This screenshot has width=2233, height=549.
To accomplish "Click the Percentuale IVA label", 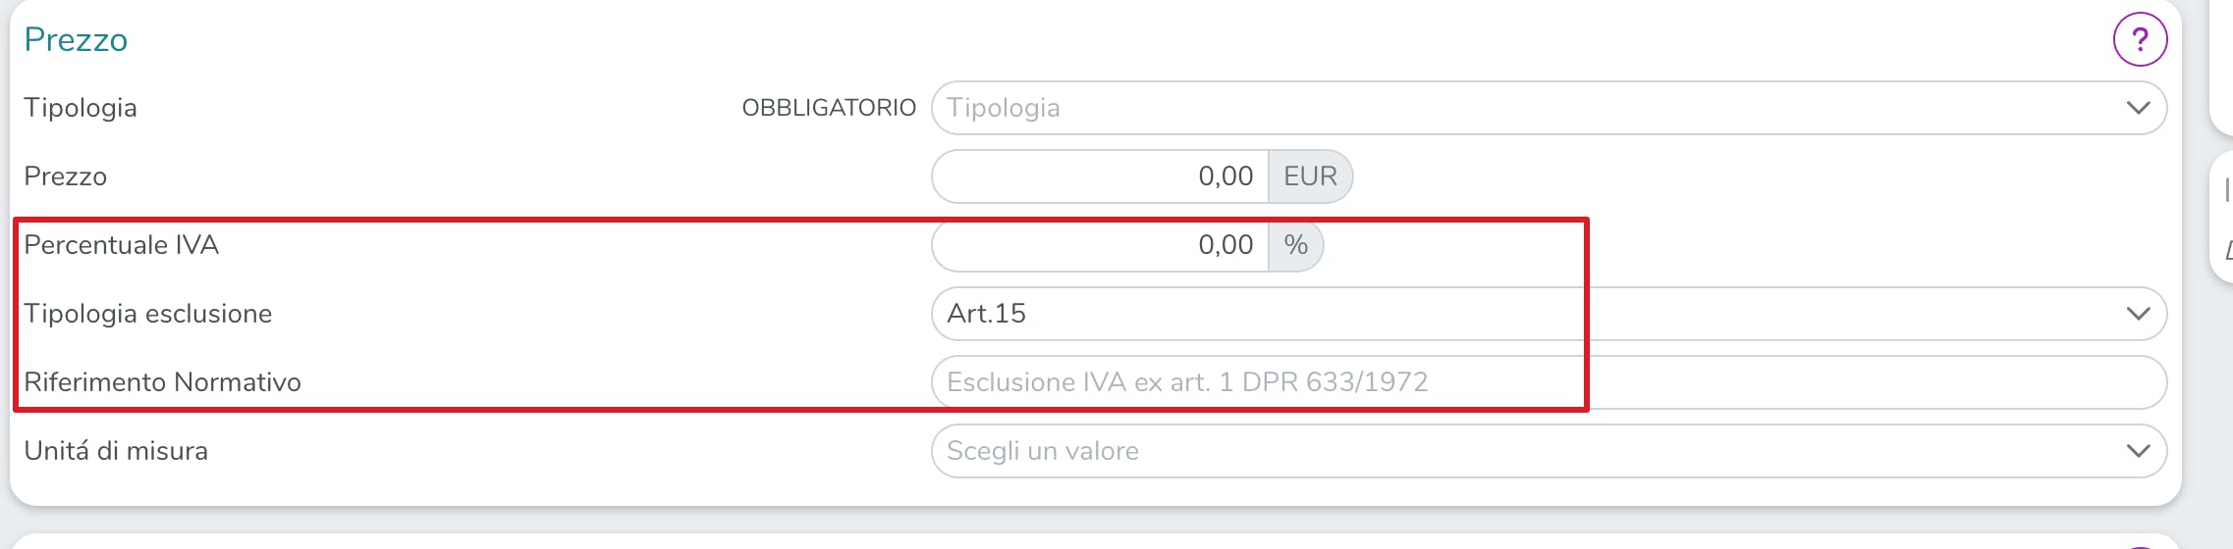I will point(121,245).
